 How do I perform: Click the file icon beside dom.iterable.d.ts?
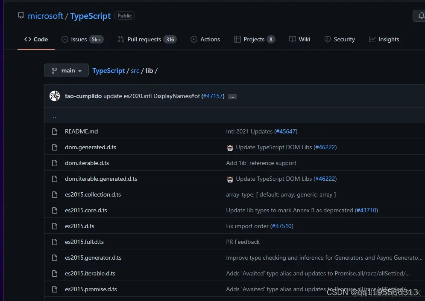pyautogui.click(x=55, y=163)
